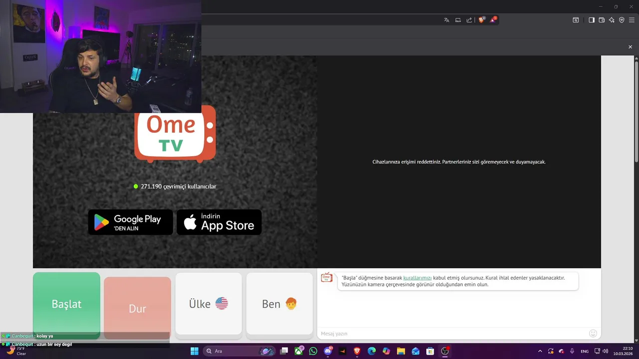Open the Xbox app on the taskbar
This screenshot has height=359, width=639.
pyautogui.click(x=299, y=351)
